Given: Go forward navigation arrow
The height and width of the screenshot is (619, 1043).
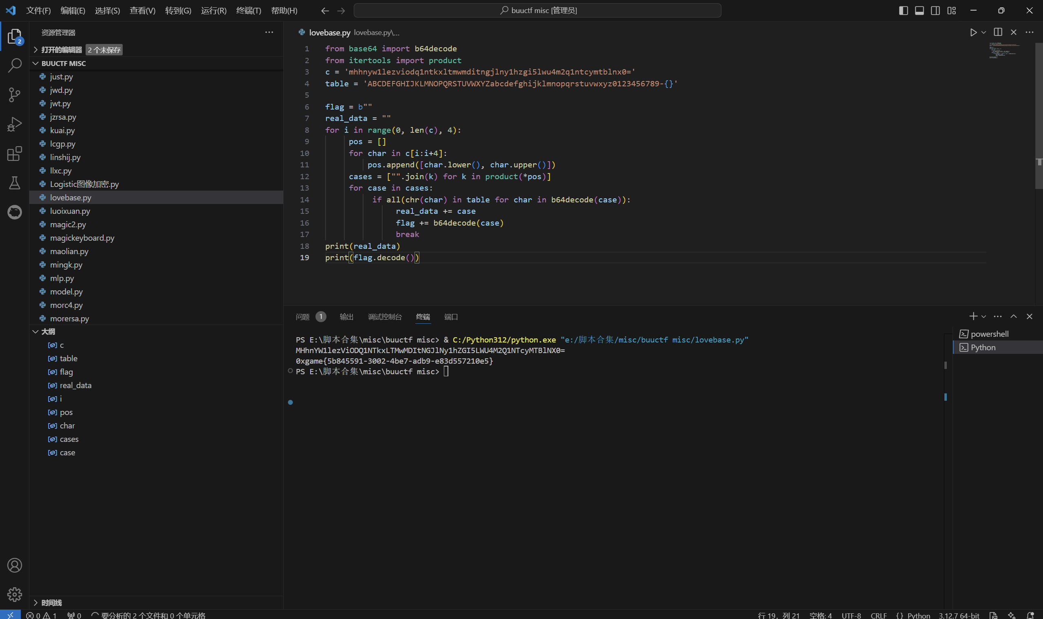Looking at the screenshot, I should tap(341, 11).
